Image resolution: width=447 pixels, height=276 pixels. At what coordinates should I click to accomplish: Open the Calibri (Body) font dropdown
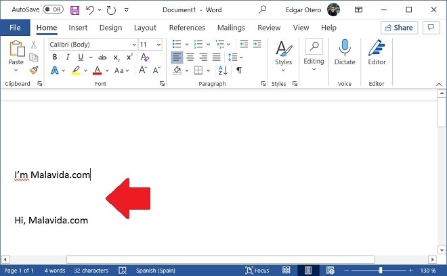coord(134,45)
